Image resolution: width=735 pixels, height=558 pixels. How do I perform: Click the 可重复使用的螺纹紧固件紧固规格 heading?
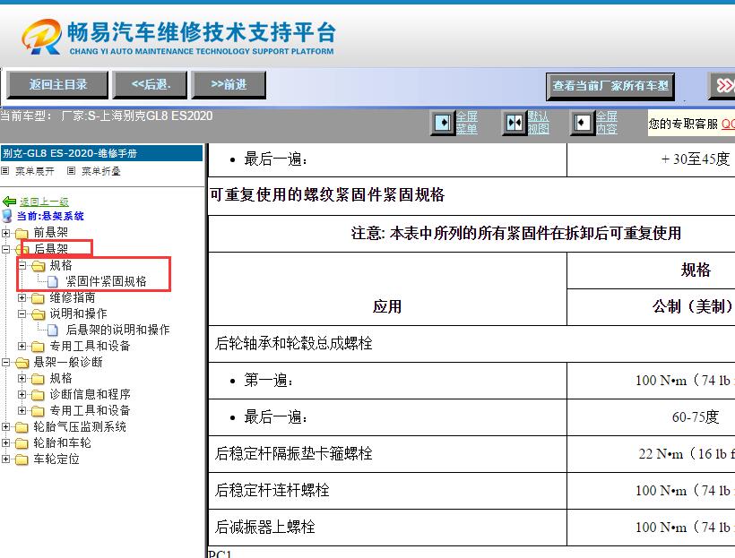pos(327,195)
